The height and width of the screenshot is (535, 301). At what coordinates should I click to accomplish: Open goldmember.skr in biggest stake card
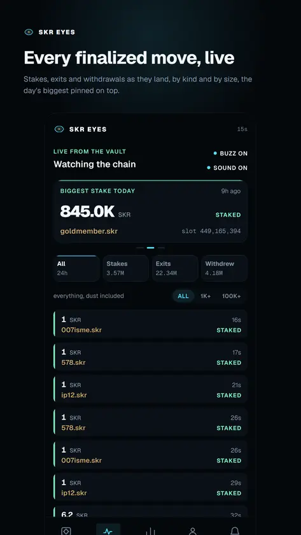pos(89,231)
